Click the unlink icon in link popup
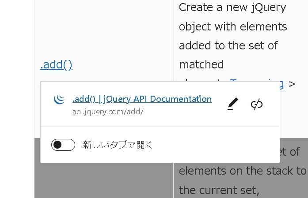The height and width of the screenshot is (198, 308). pyautogui.click(x=257, y=104)
